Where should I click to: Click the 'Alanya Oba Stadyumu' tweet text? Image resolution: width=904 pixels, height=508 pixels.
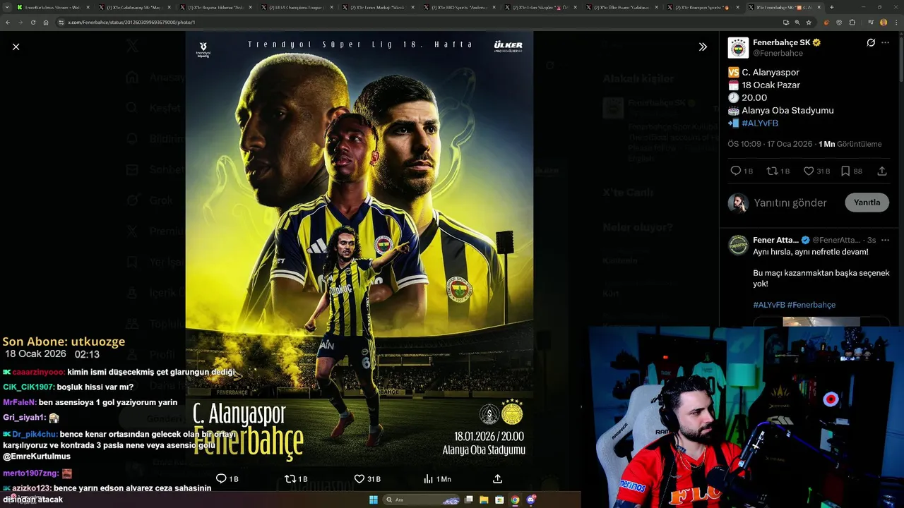788,110
